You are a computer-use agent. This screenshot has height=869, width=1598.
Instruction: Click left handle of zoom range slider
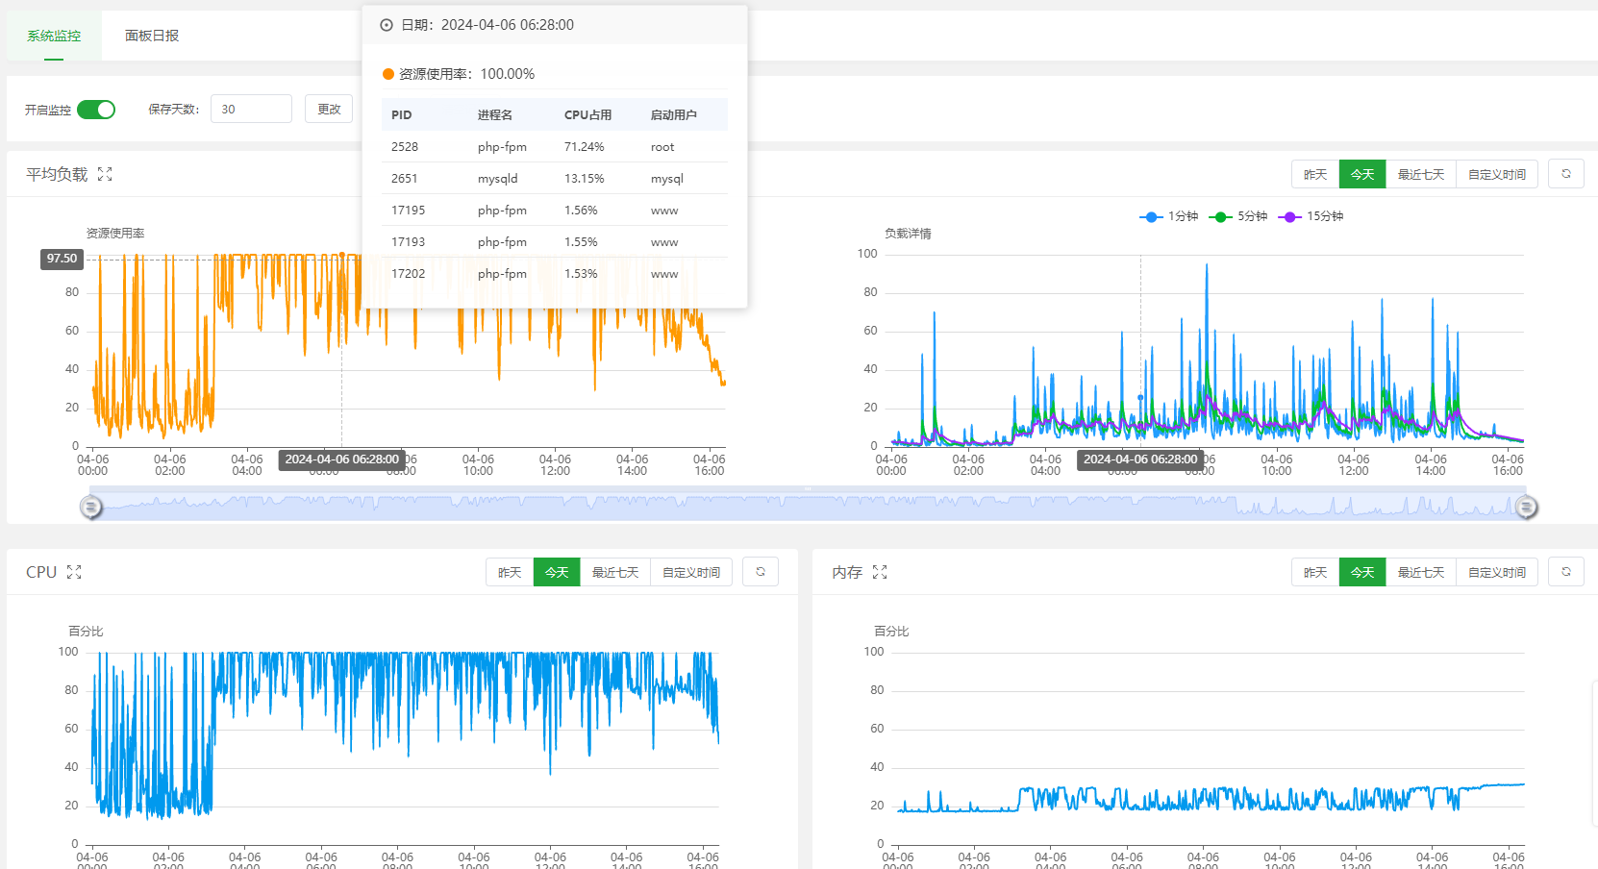(90, 507)
